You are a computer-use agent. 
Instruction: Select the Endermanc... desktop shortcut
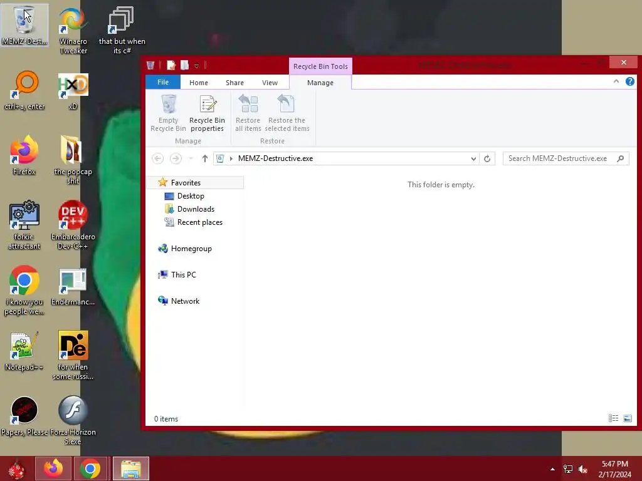point(73,286)
